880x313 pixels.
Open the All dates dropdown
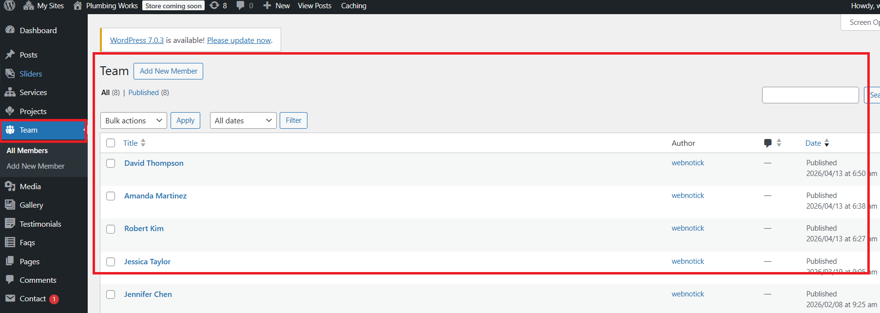(243, 120)
